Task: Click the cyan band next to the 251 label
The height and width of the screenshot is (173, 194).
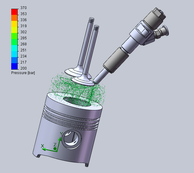Action: tap(14, 48)
